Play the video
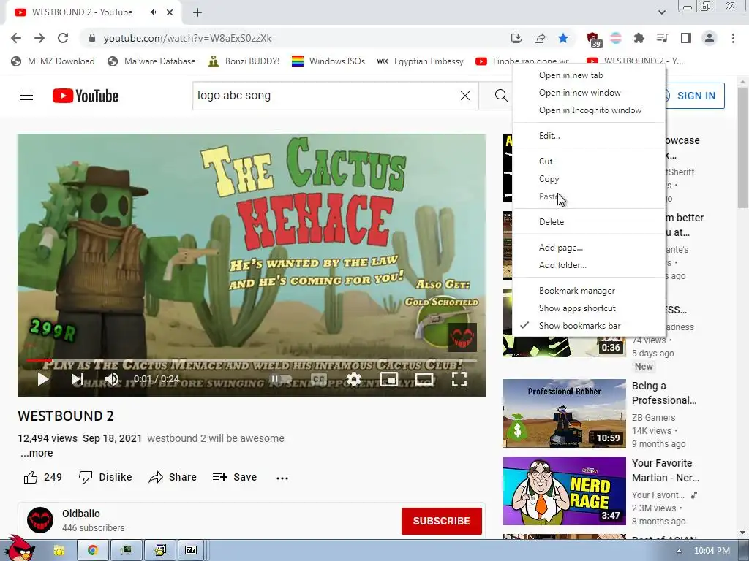This screenshot has height=561, width=749. click(x=43, y=379)
